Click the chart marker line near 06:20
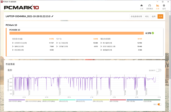 click(59, 85)
